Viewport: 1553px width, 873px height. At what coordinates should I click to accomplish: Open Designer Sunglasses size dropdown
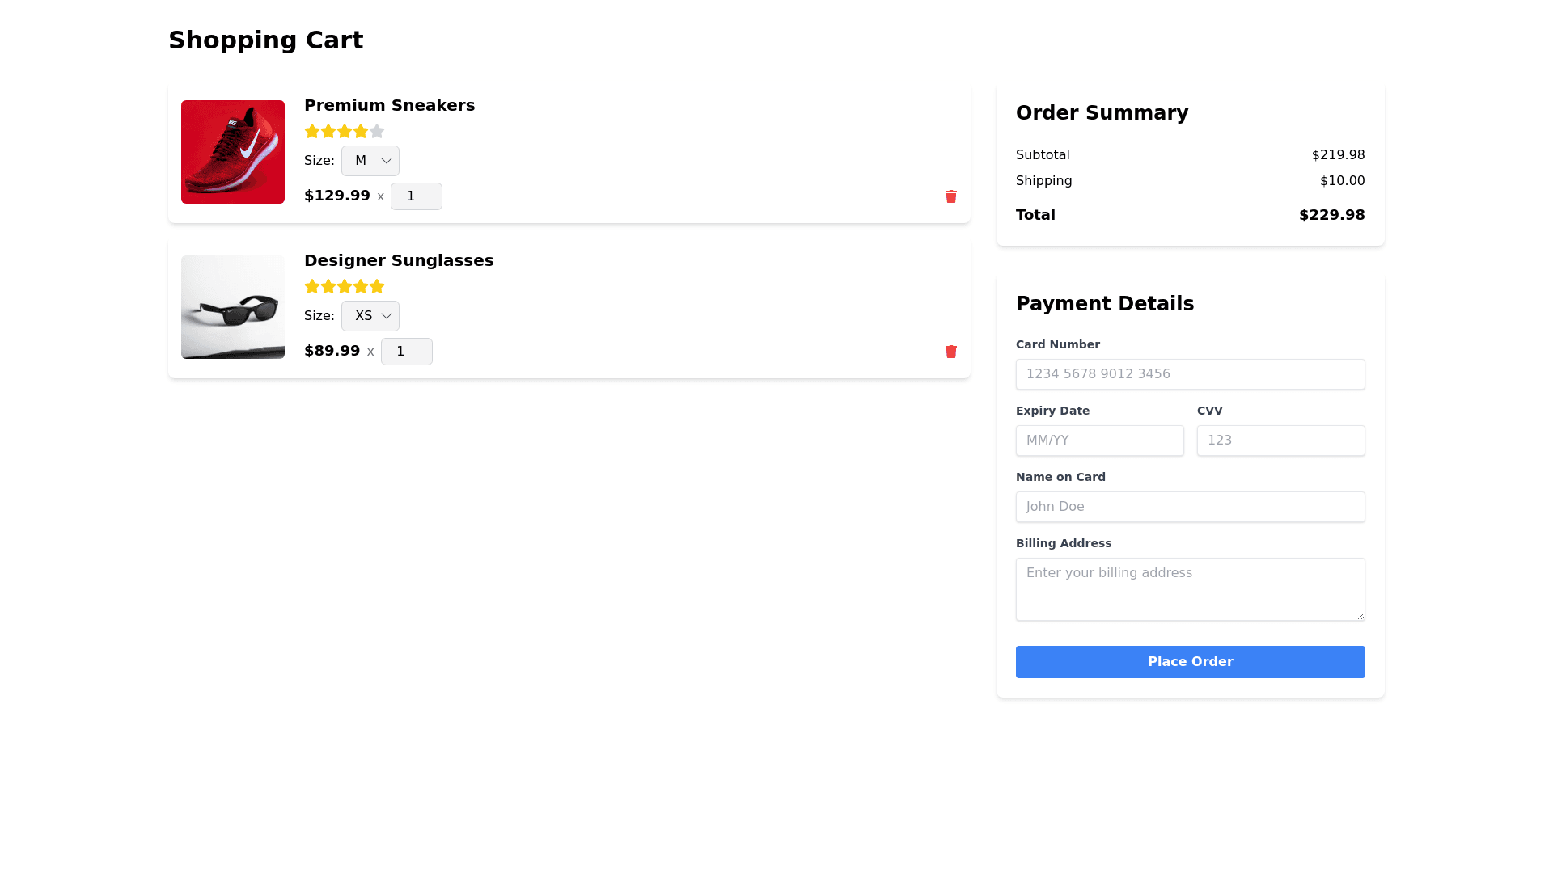click(370, 316)
